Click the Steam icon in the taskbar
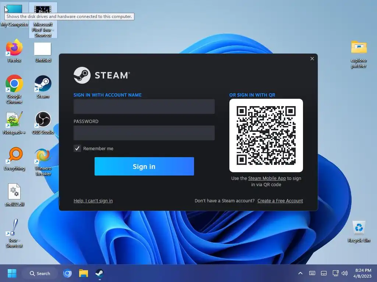The width and height of the screenshot is (377, 282). 99,273
